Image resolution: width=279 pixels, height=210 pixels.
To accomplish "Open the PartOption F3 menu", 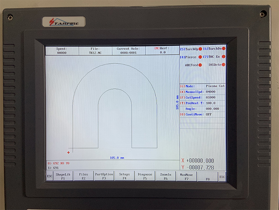I will point(104,176).
